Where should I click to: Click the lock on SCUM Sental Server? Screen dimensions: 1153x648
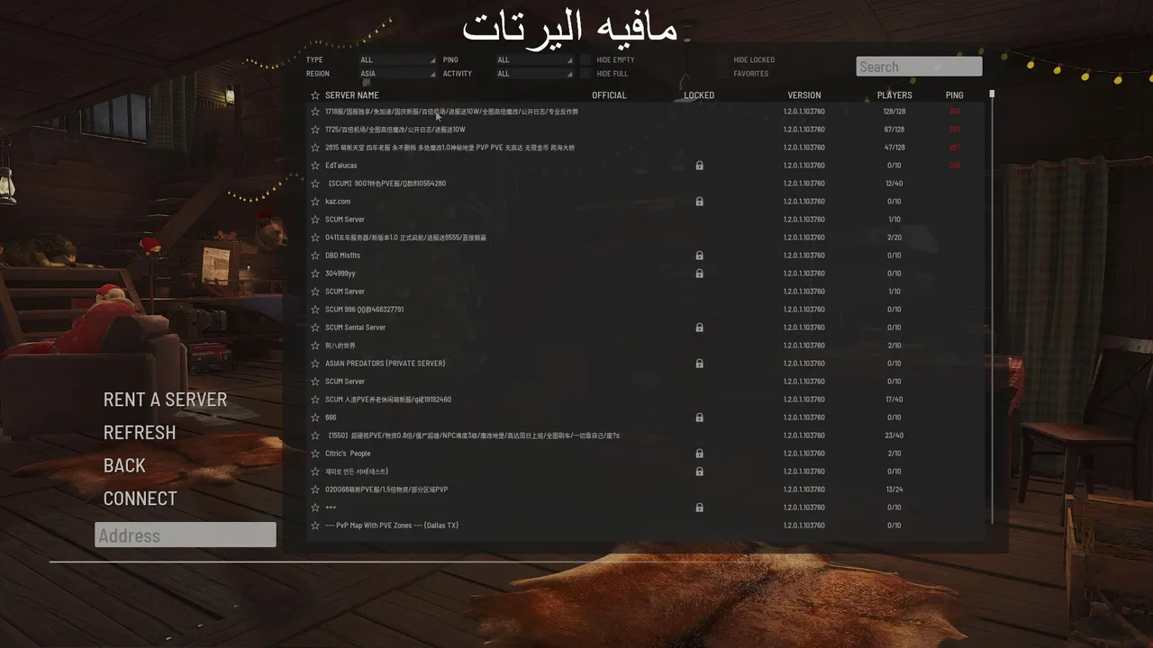[x=699, y=328]
